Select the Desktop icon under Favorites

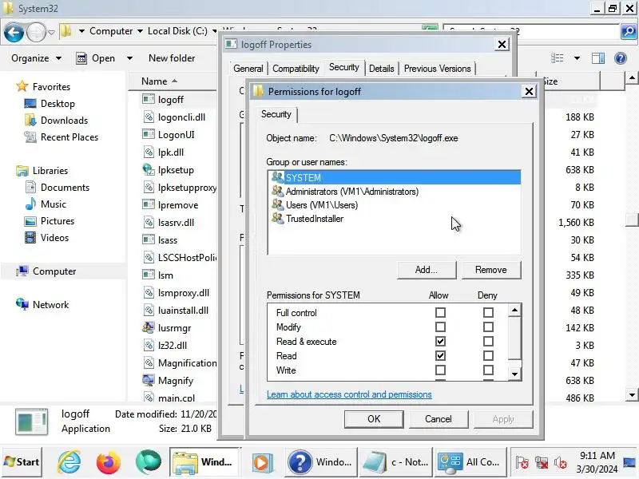pyautogui.click(x=30, y=104)
